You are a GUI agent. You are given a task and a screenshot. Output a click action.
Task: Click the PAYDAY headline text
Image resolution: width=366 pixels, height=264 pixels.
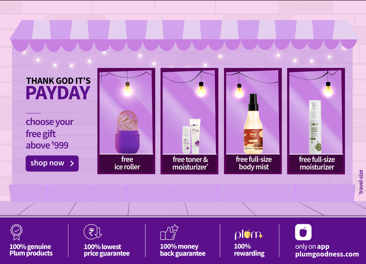[x=58, y=93]
